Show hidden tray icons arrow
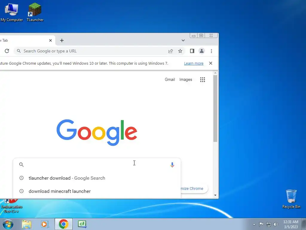 [254, 224]
